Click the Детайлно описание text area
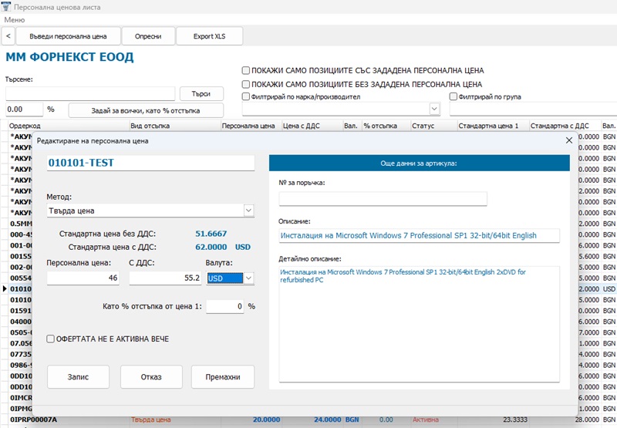 pyautogui.click(x=419, y=324)
